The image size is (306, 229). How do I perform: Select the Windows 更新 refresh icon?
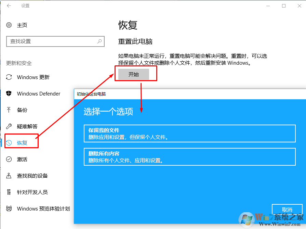tap(9, 77)
